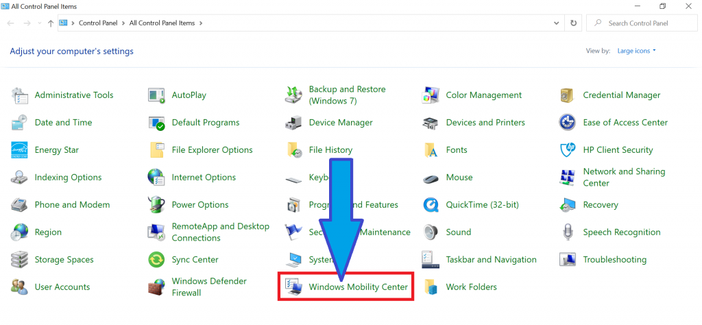Open the Power Options link text
The height and width of the screenshot is (325, 702).
click(200, 204)
